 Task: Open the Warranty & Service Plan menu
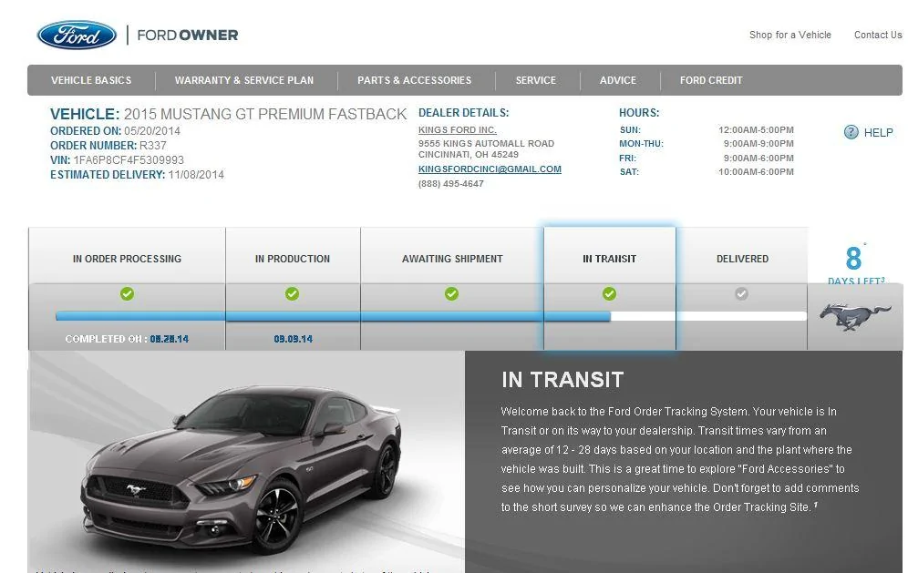244,80
